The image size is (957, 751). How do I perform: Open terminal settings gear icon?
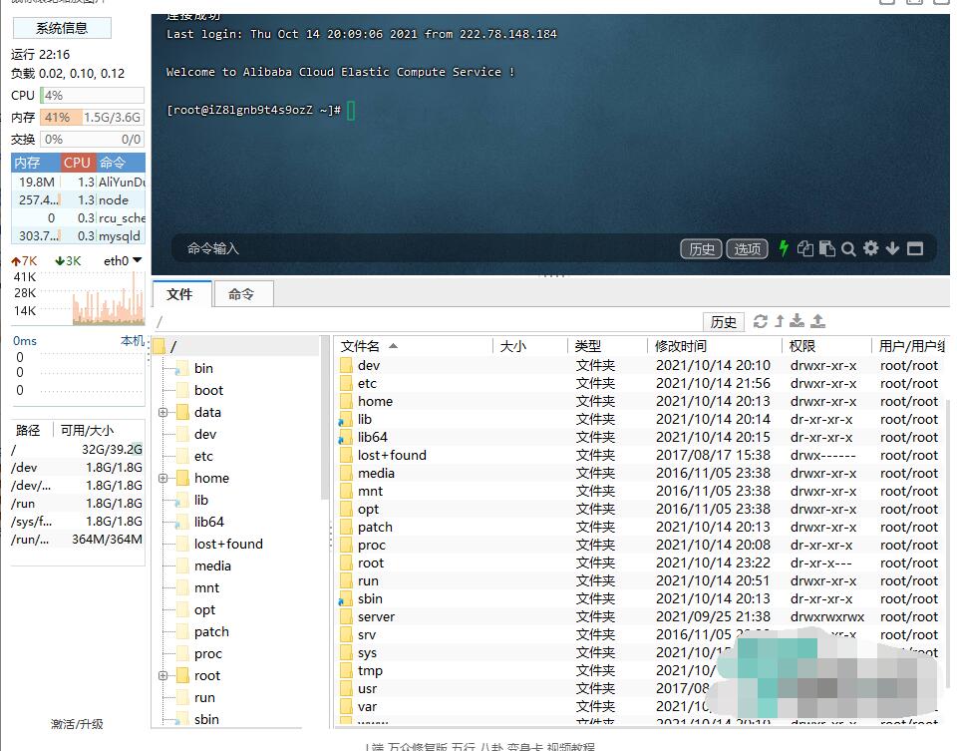pyautogui.click(x=871, y=248)
